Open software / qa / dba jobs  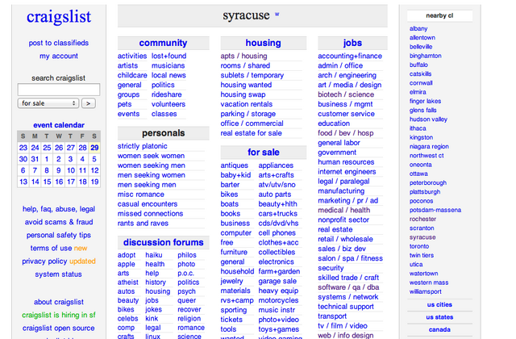[348, 287]
